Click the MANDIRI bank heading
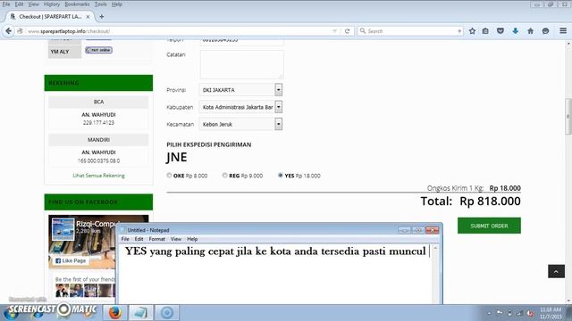The width and height of the screenshot is (572, 321). 98,140
